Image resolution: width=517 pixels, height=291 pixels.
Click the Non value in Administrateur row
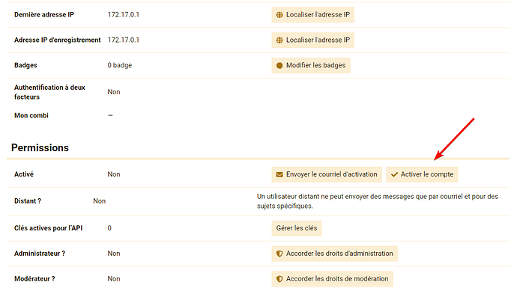(114, 254)
